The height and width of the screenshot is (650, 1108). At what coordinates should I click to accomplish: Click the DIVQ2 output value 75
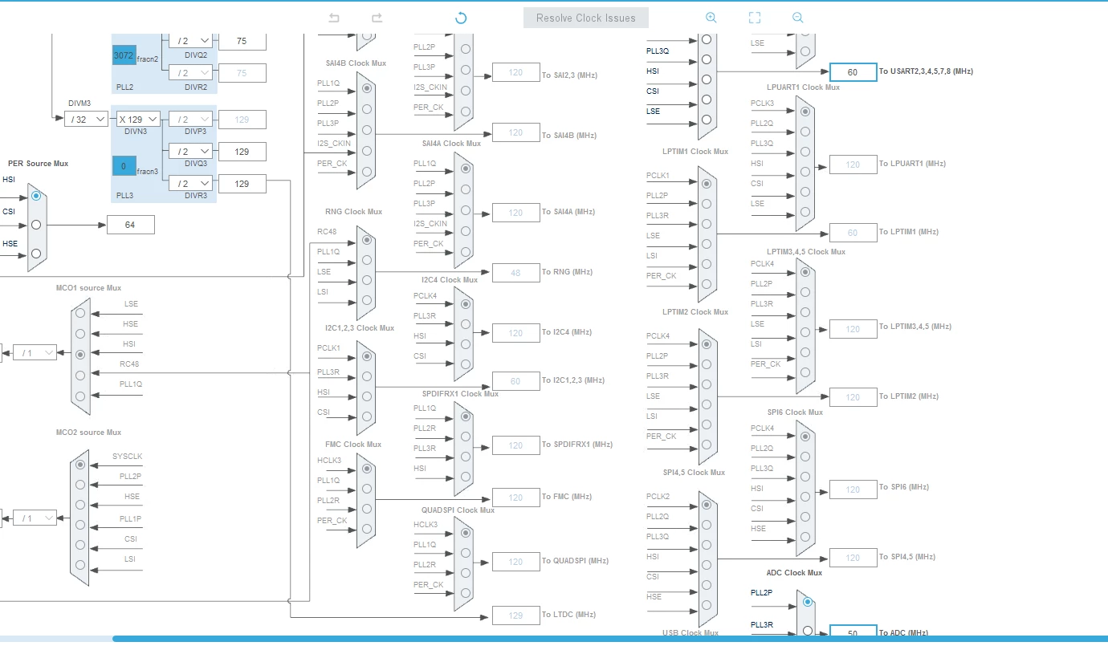pos(242,41)
